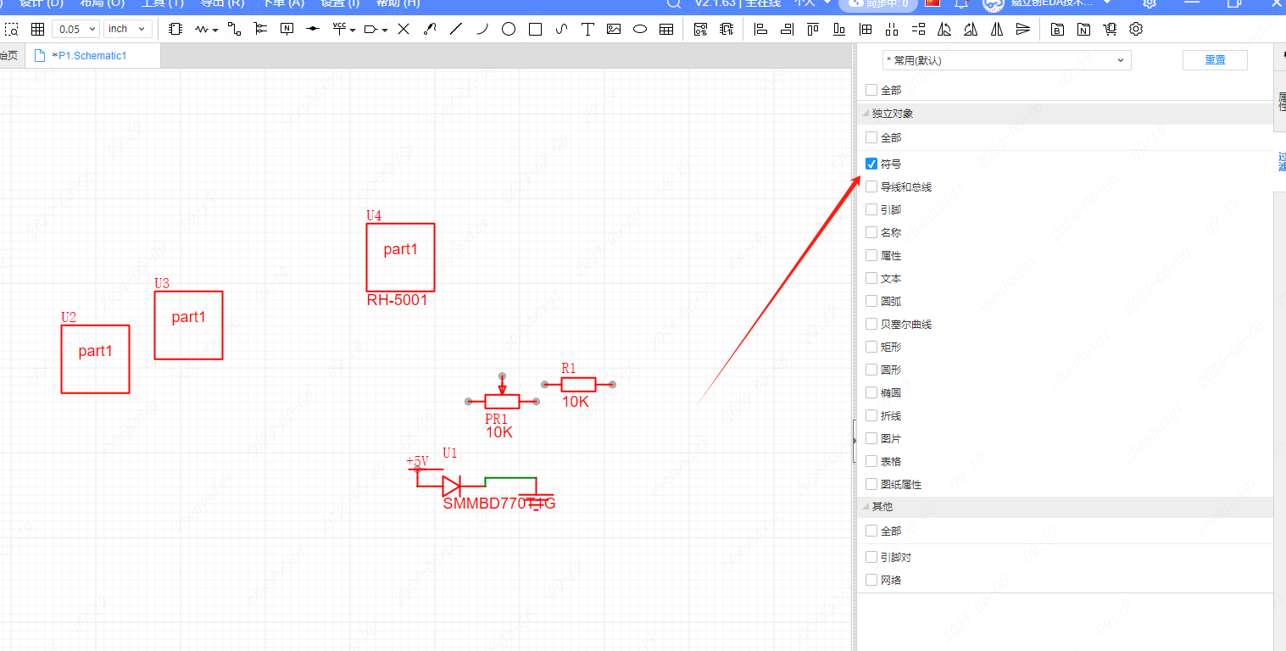Select the no-connect X flag tool
Screen dimensions: 1286x651
click(404, 29)
